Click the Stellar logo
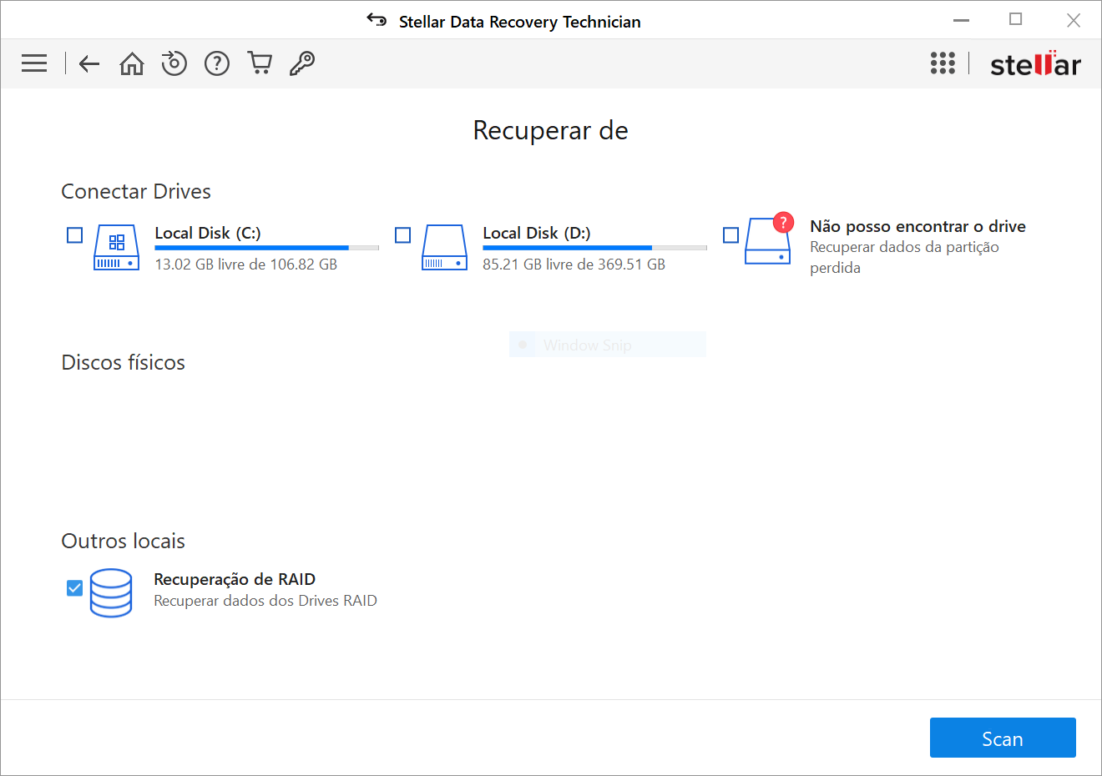 [1035, 63]
